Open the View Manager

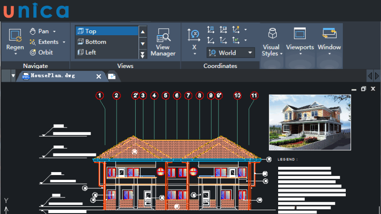[x=163, y=43]
